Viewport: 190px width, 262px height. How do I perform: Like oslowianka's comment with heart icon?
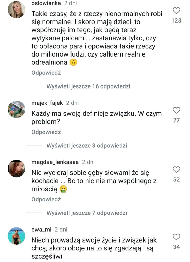(176, 10)
